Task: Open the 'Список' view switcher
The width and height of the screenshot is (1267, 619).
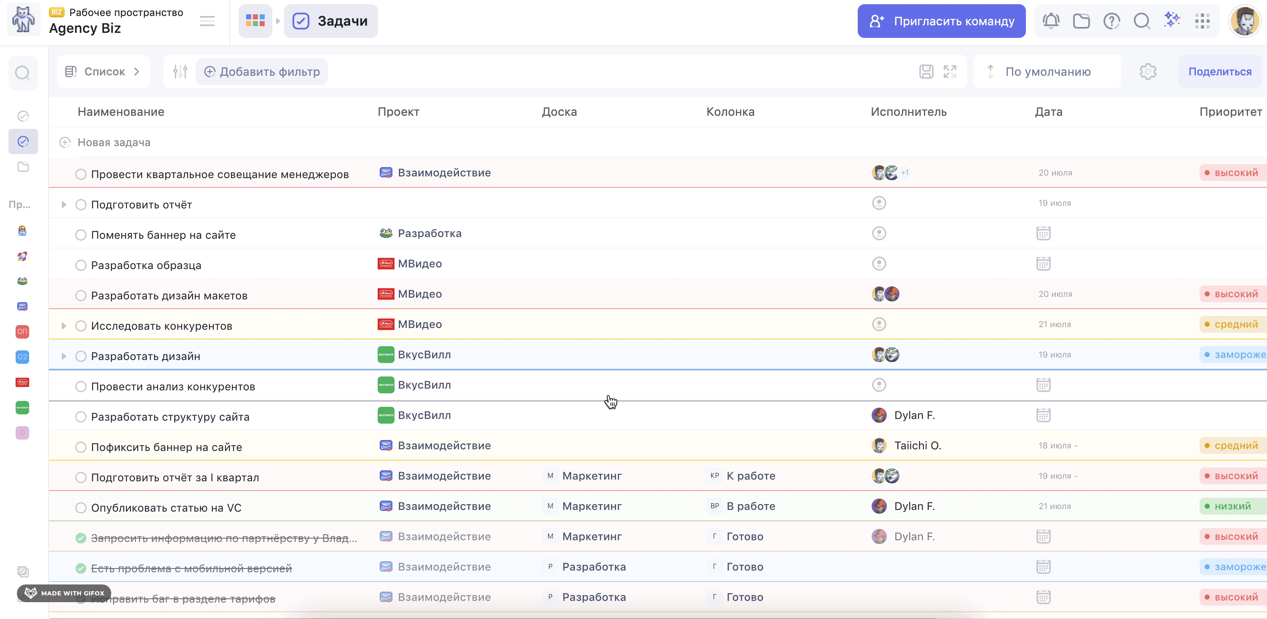Action: [103, 72]
